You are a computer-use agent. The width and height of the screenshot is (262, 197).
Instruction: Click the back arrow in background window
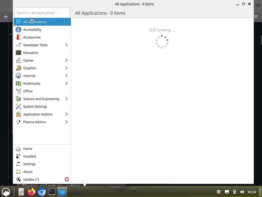6,17
